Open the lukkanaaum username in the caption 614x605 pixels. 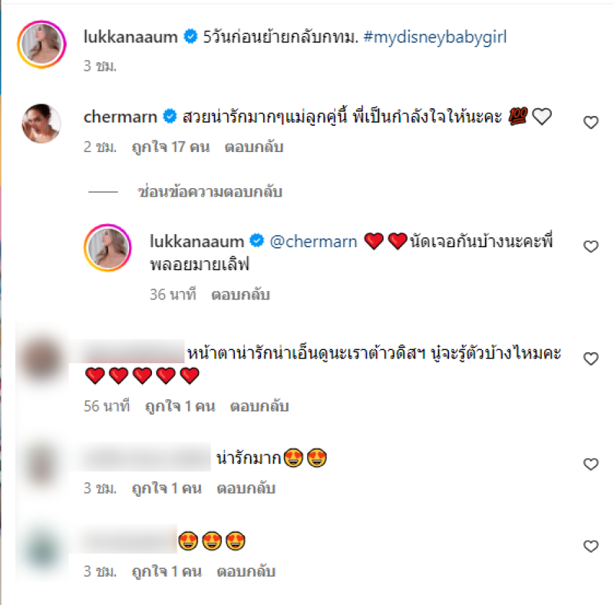130,37
